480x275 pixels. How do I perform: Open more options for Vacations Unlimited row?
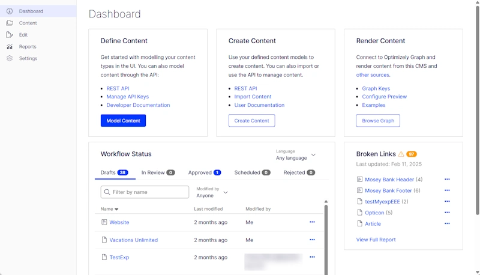[x=312, y=240]
